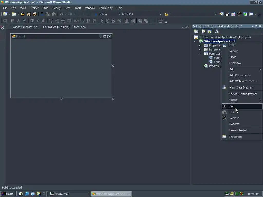Click the Internet Explorer quick launch icon
The image size is (263, 197).
(27, 194)
